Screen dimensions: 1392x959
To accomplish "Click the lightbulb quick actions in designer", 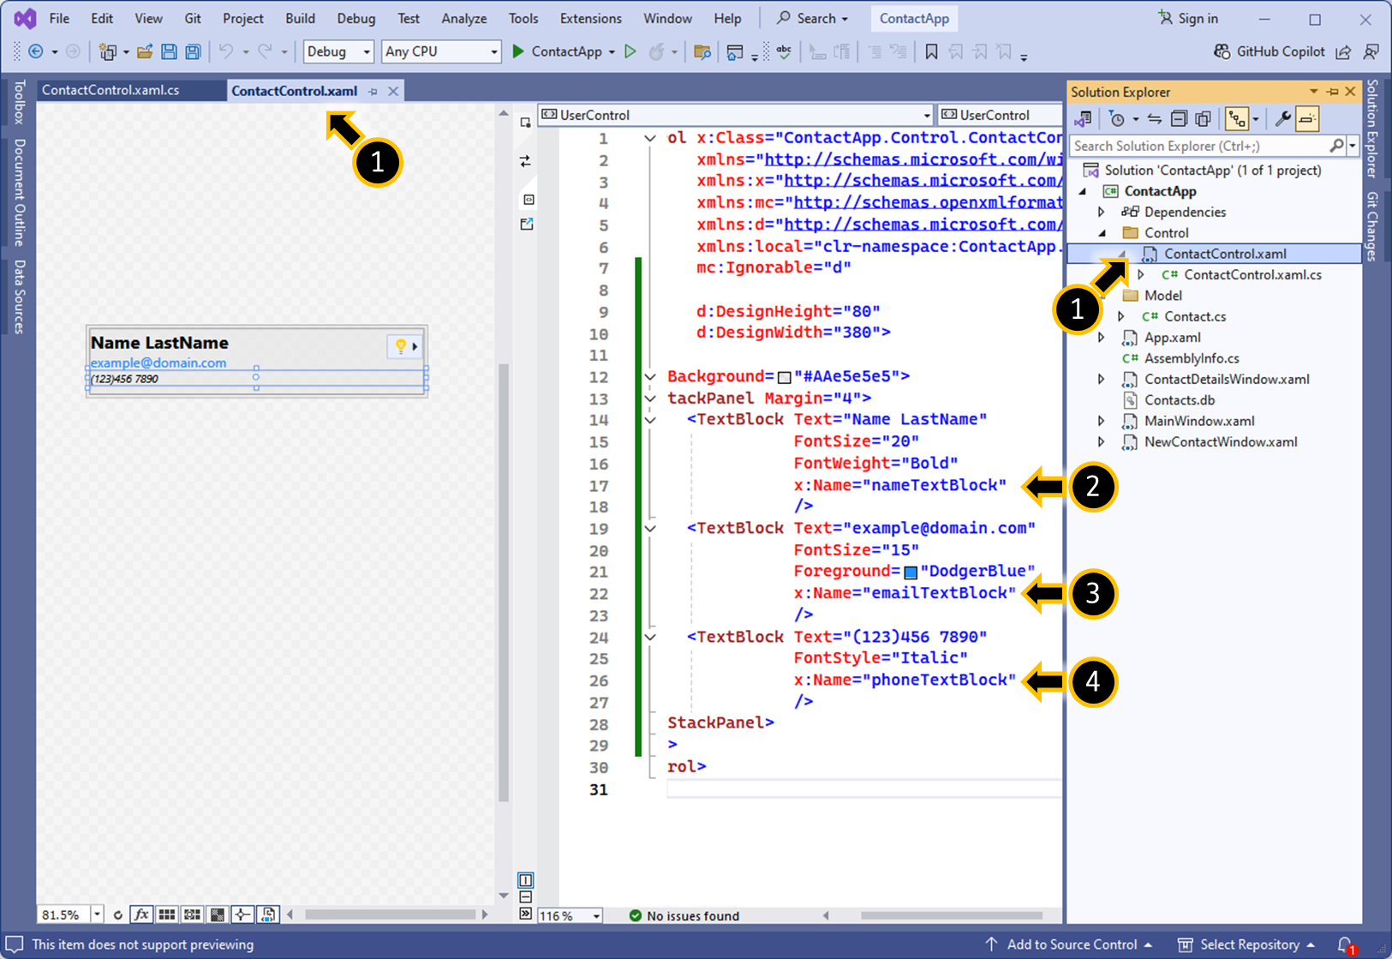I will [403, 346].
